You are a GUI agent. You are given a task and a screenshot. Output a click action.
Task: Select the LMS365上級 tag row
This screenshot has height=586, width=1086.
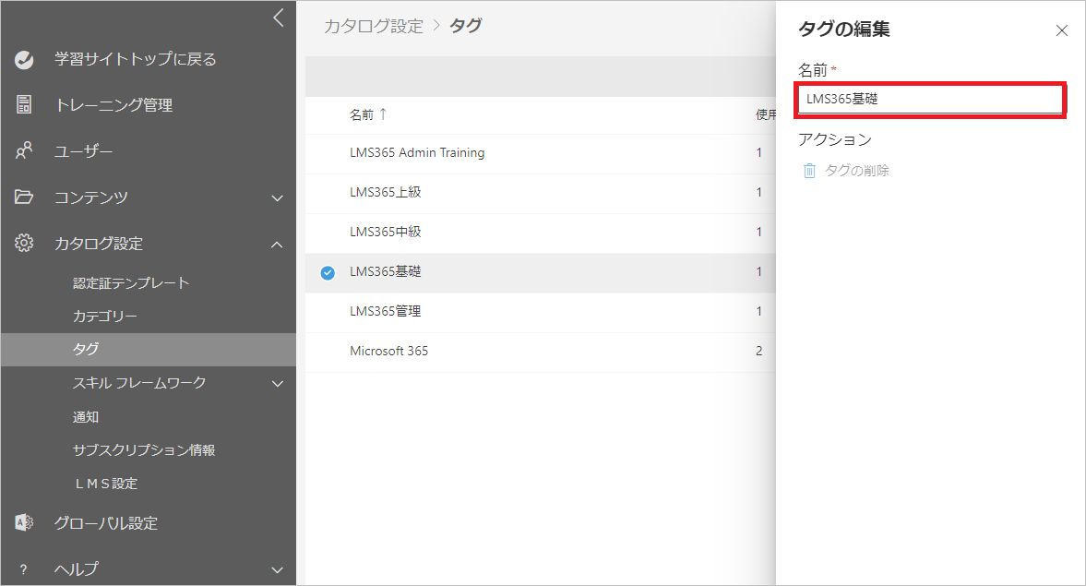pyautogui.click(x=540, y=193)
